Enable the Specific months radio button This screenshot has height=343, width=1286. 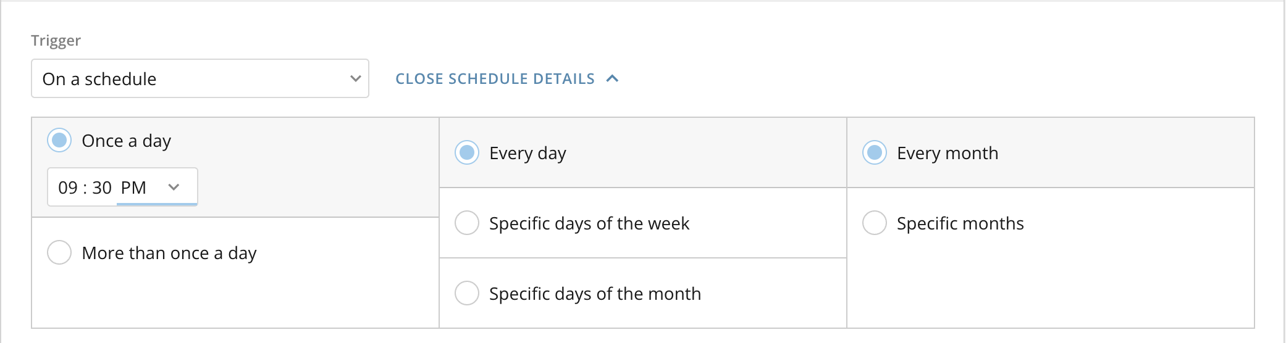pyautogui.click(x=875, y=223)
